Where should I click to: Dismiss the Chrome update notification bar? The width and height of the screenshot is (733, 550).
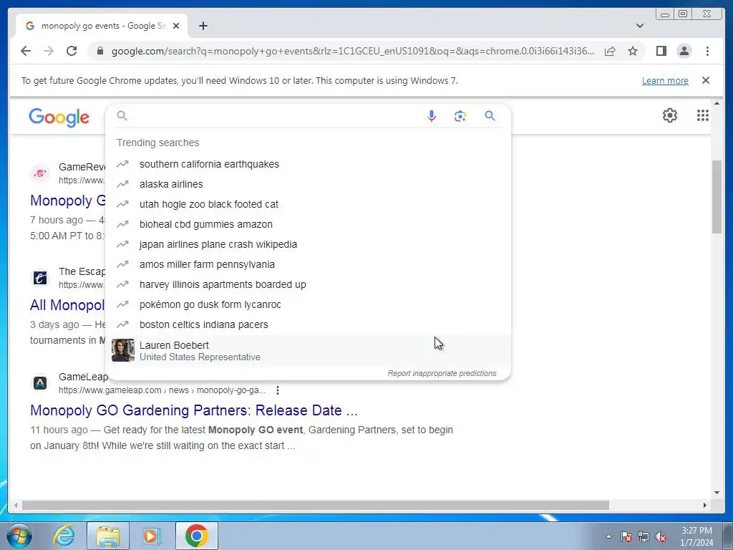pyautogui.click(x=706, y=80)
